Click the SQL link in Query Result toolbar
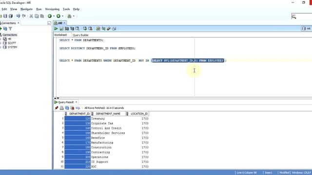Image resolution: width=312 pixels, height=175 pixels. click(x=78, y=108)
